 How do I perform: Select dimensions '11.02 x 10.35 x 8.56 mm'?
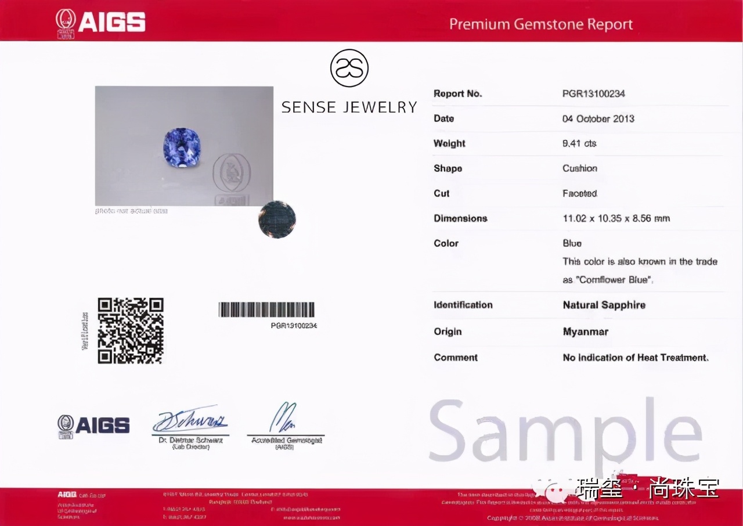[x=616, y=218]
